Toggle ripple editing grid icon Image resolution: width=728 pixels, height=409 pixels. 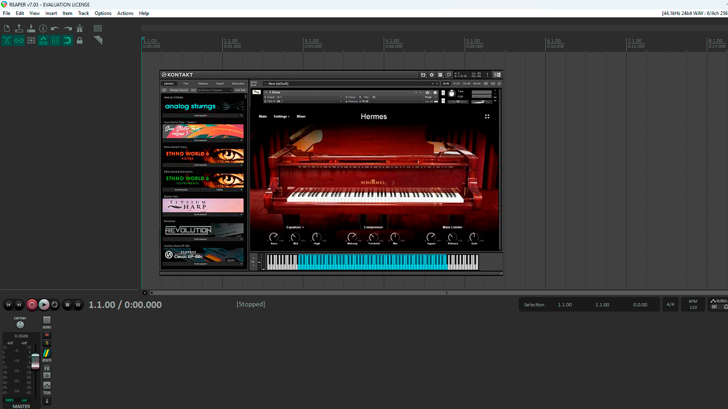(x=31, y=40)
